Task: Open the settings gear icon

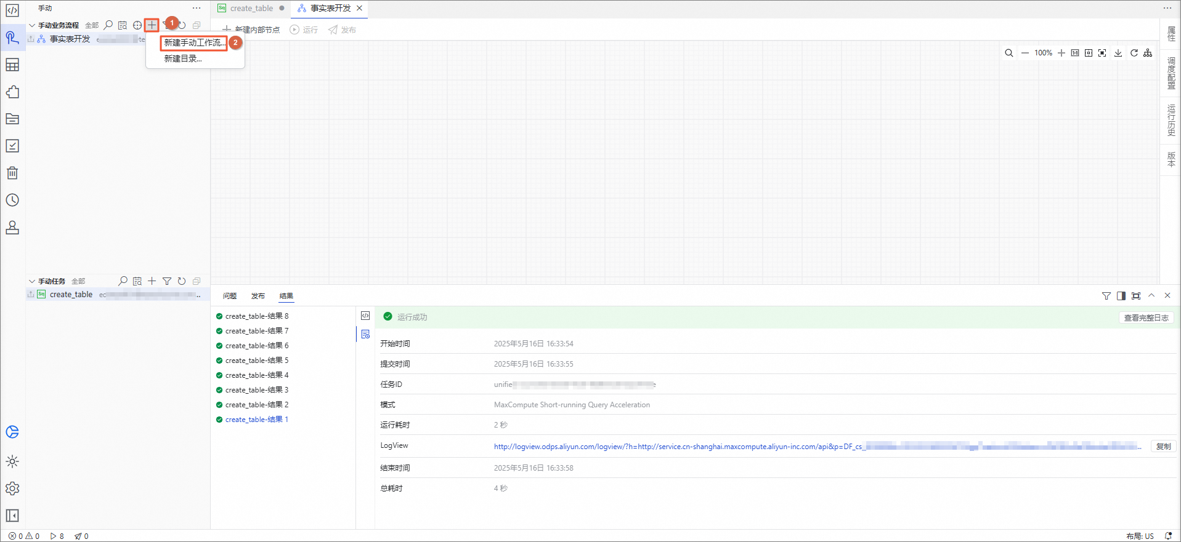Action: [12, 488]
